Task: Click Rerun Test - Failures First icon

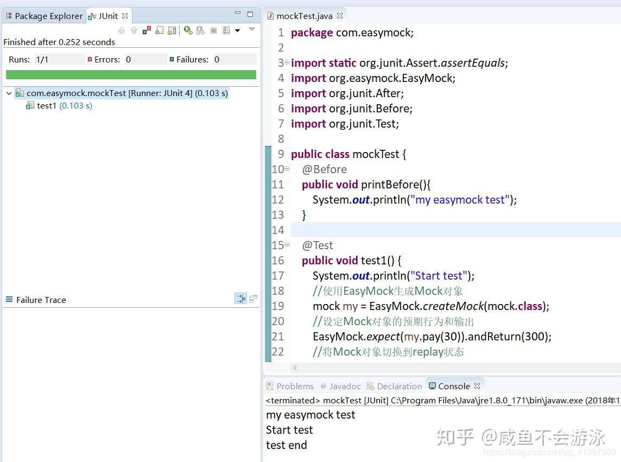Action: coord(201,30)
